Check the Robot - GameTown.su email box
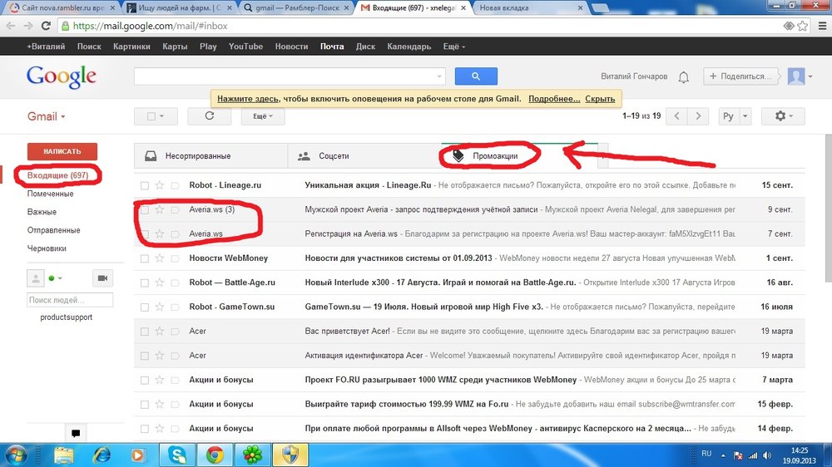The height and width of the screenshot is (467, 832). coord(145,307)
